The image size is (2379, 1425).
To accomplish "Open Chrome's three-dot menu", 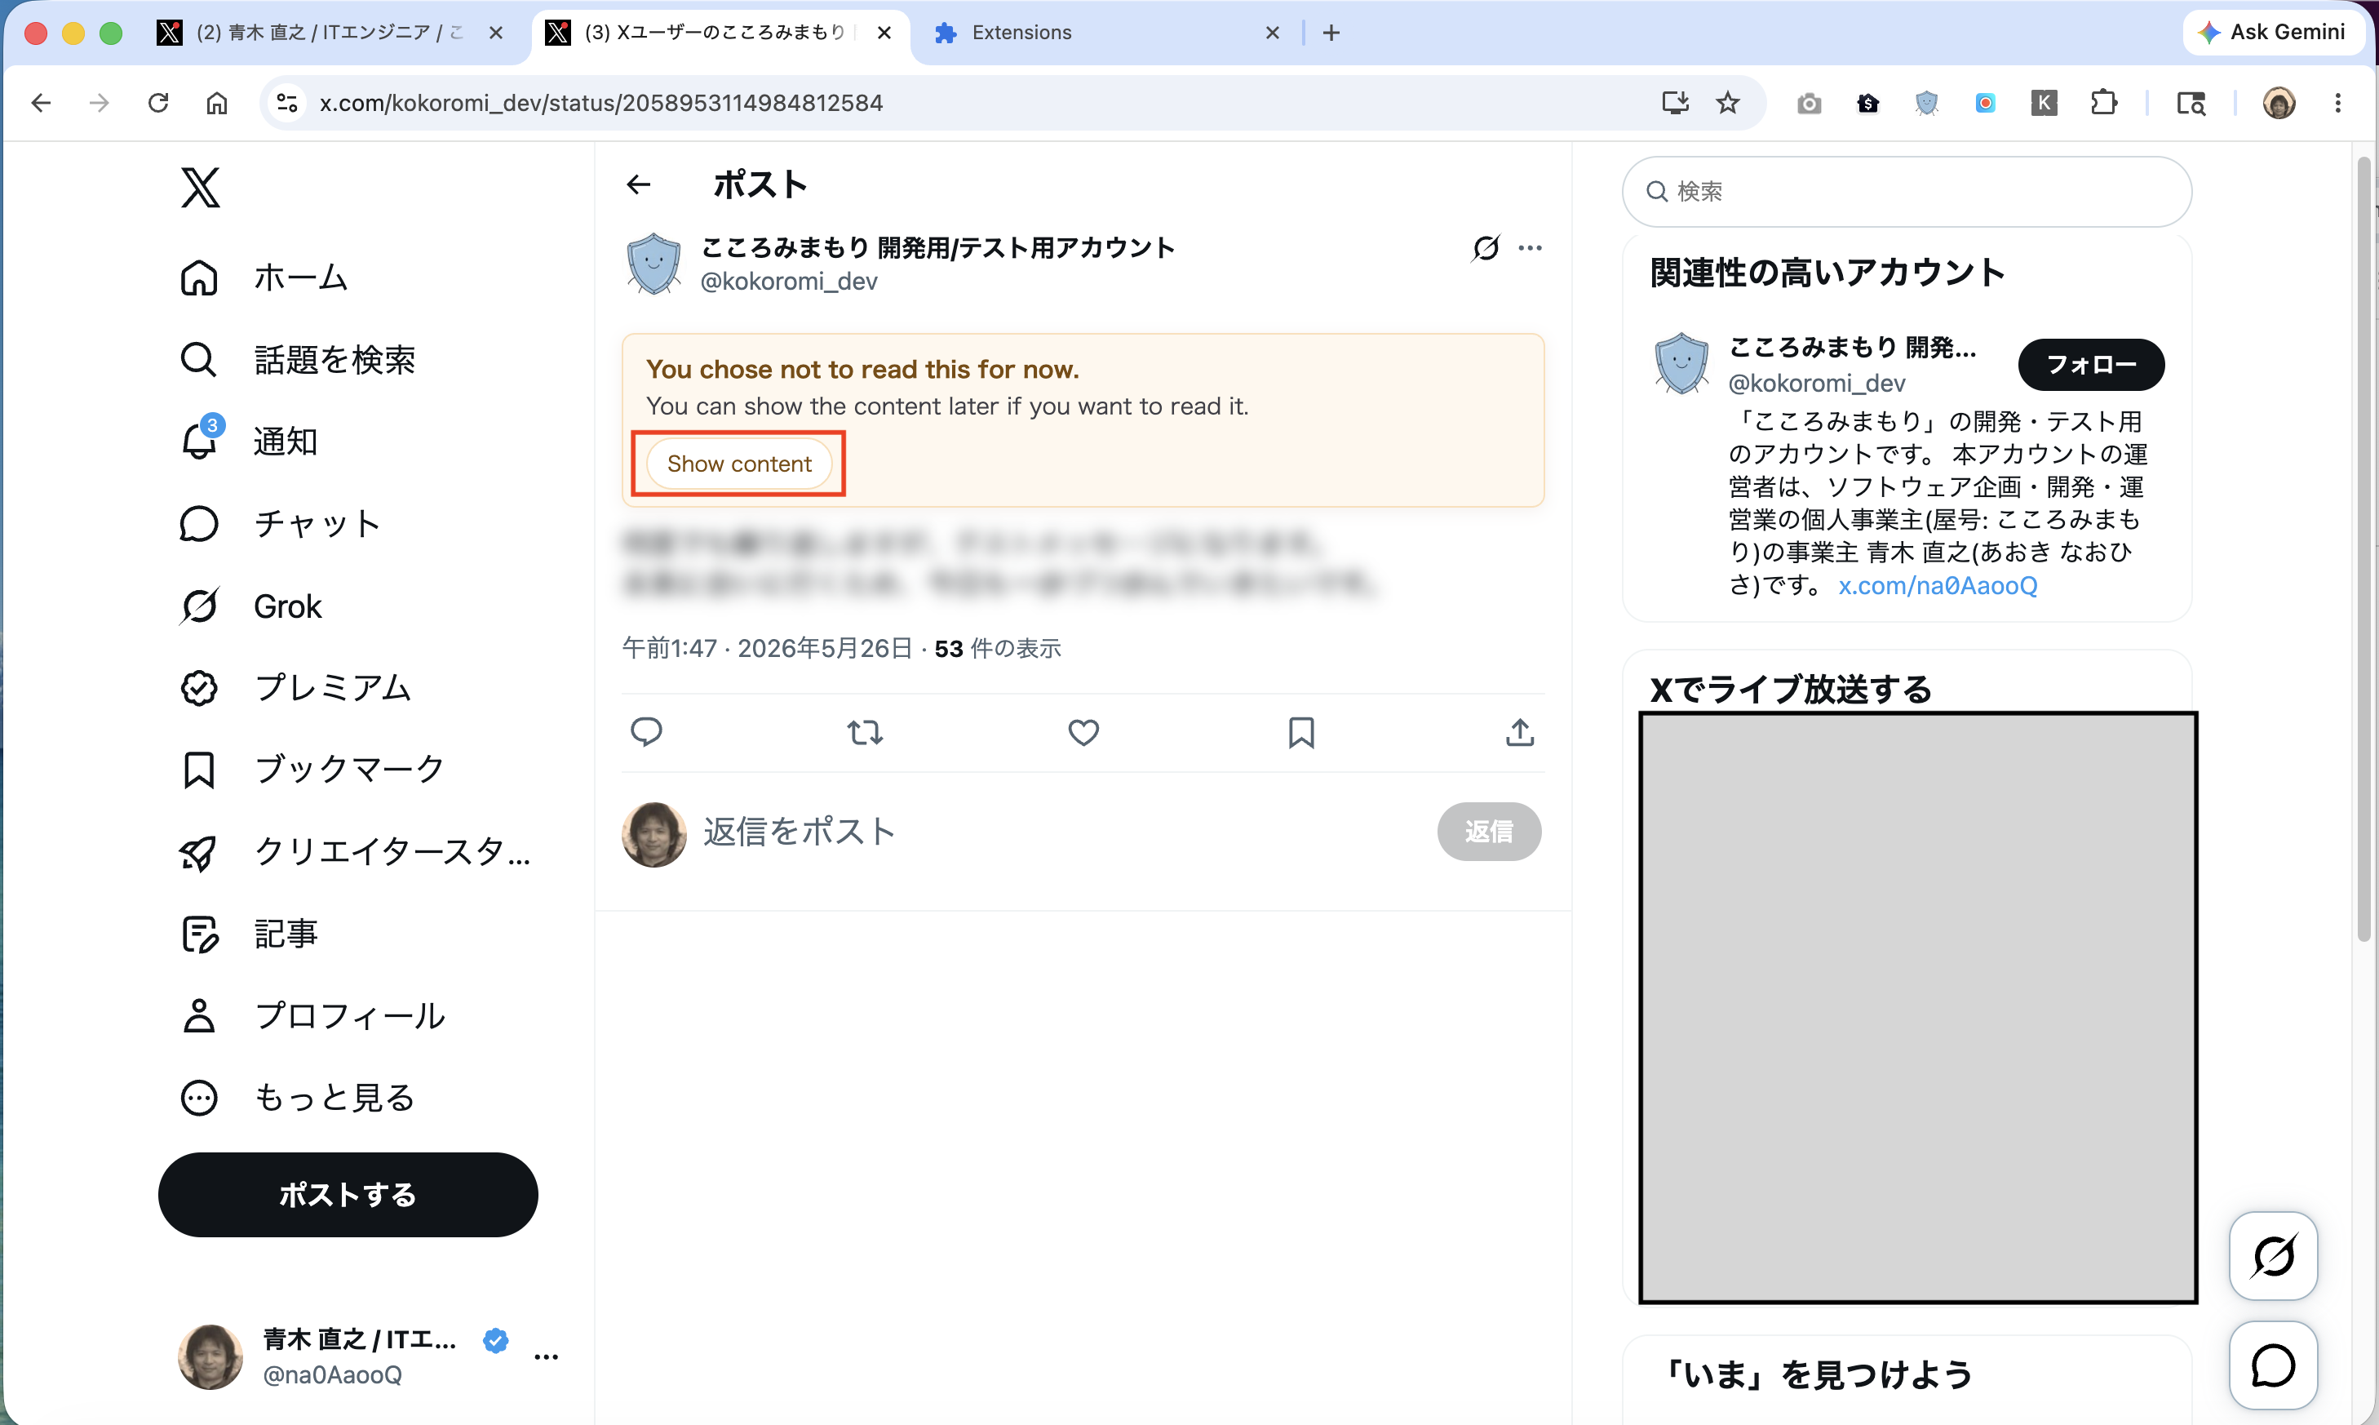I will point(2337,103).
